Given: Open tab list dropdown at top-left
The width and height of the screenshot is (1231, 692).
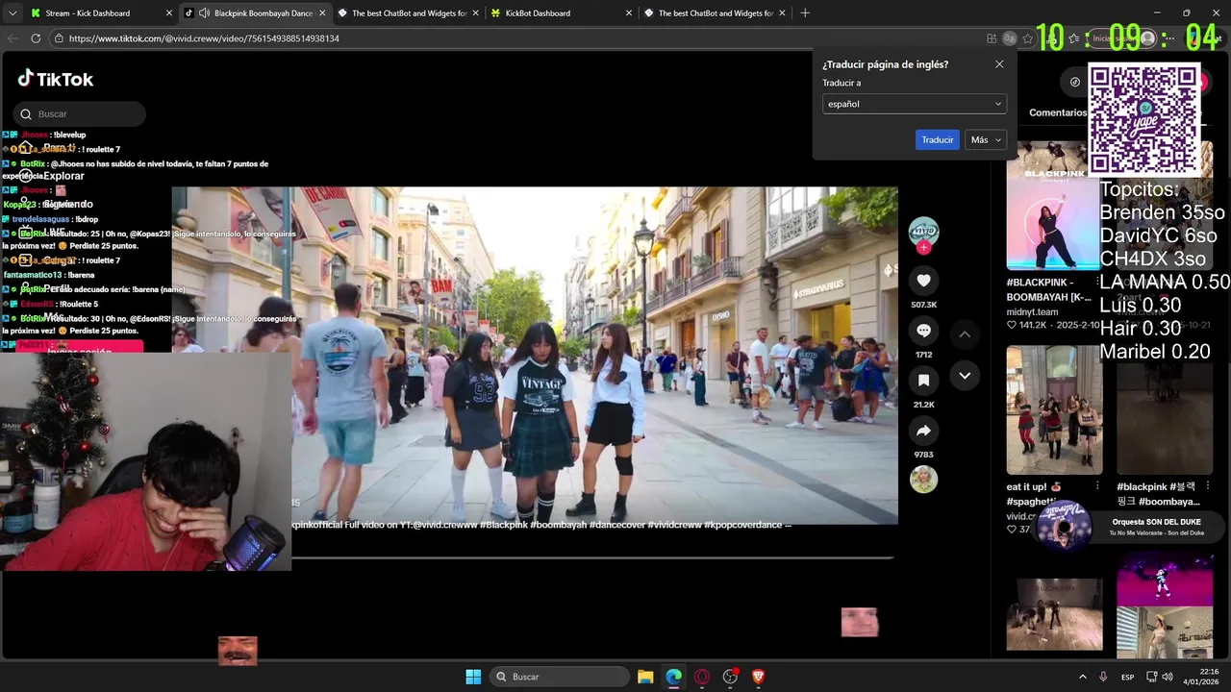Looking at the screenshot, I should click(x=13, y=13).
